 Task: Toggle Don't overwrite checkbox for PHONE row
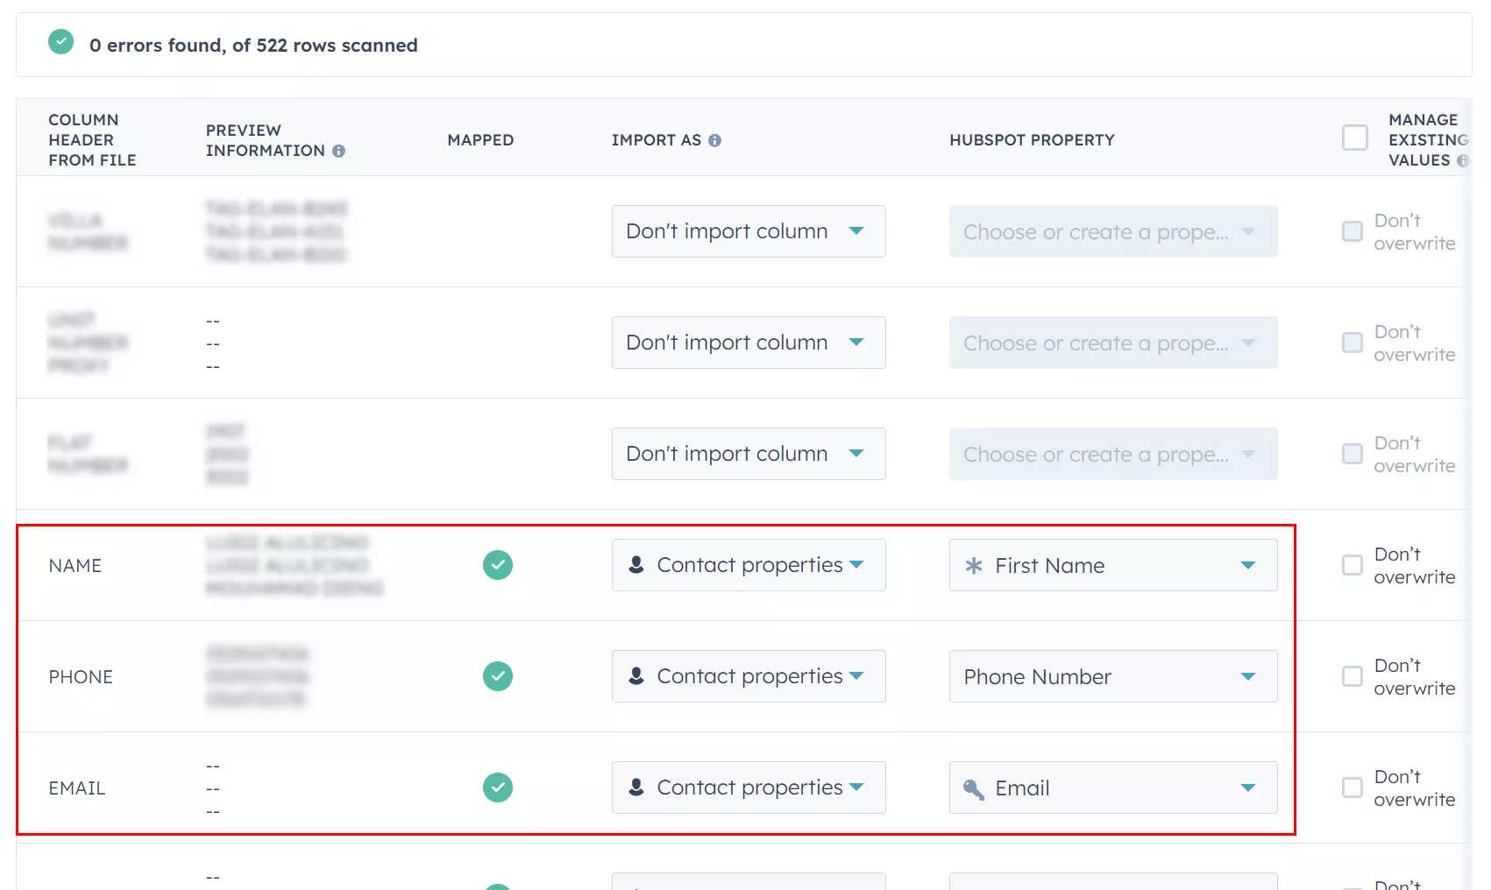(1353, 676)
